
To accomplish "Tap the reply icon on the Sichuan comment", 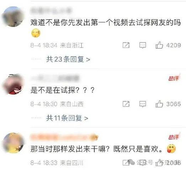I will point(143,163).
